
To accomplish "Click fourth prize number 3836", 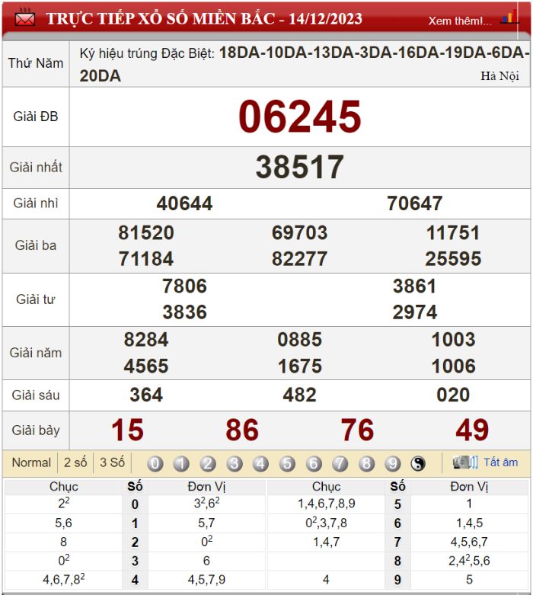I will coord(184,312).
